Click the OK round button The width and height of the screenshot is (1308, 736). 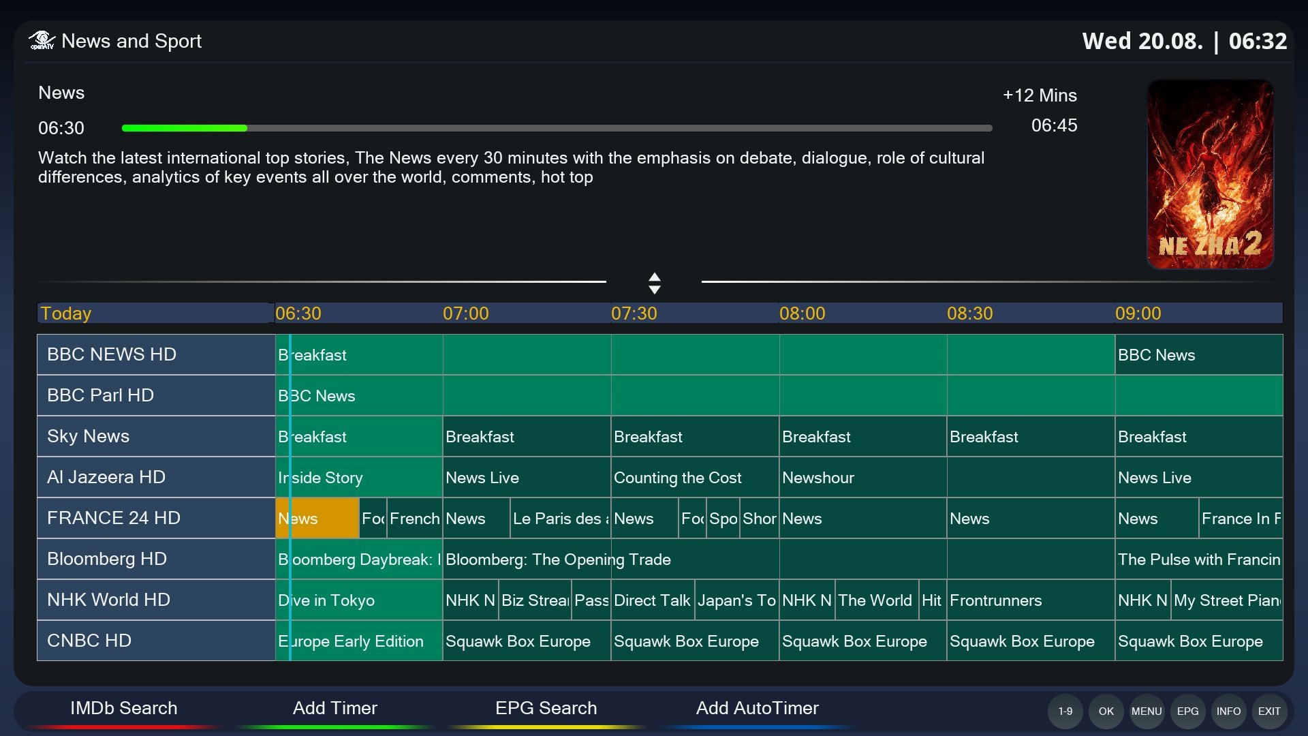point(1106,711)
